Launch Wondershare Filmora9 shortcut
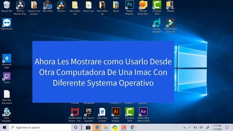The height and width of the screenshot is (131, 233). [x=170, y=25]
